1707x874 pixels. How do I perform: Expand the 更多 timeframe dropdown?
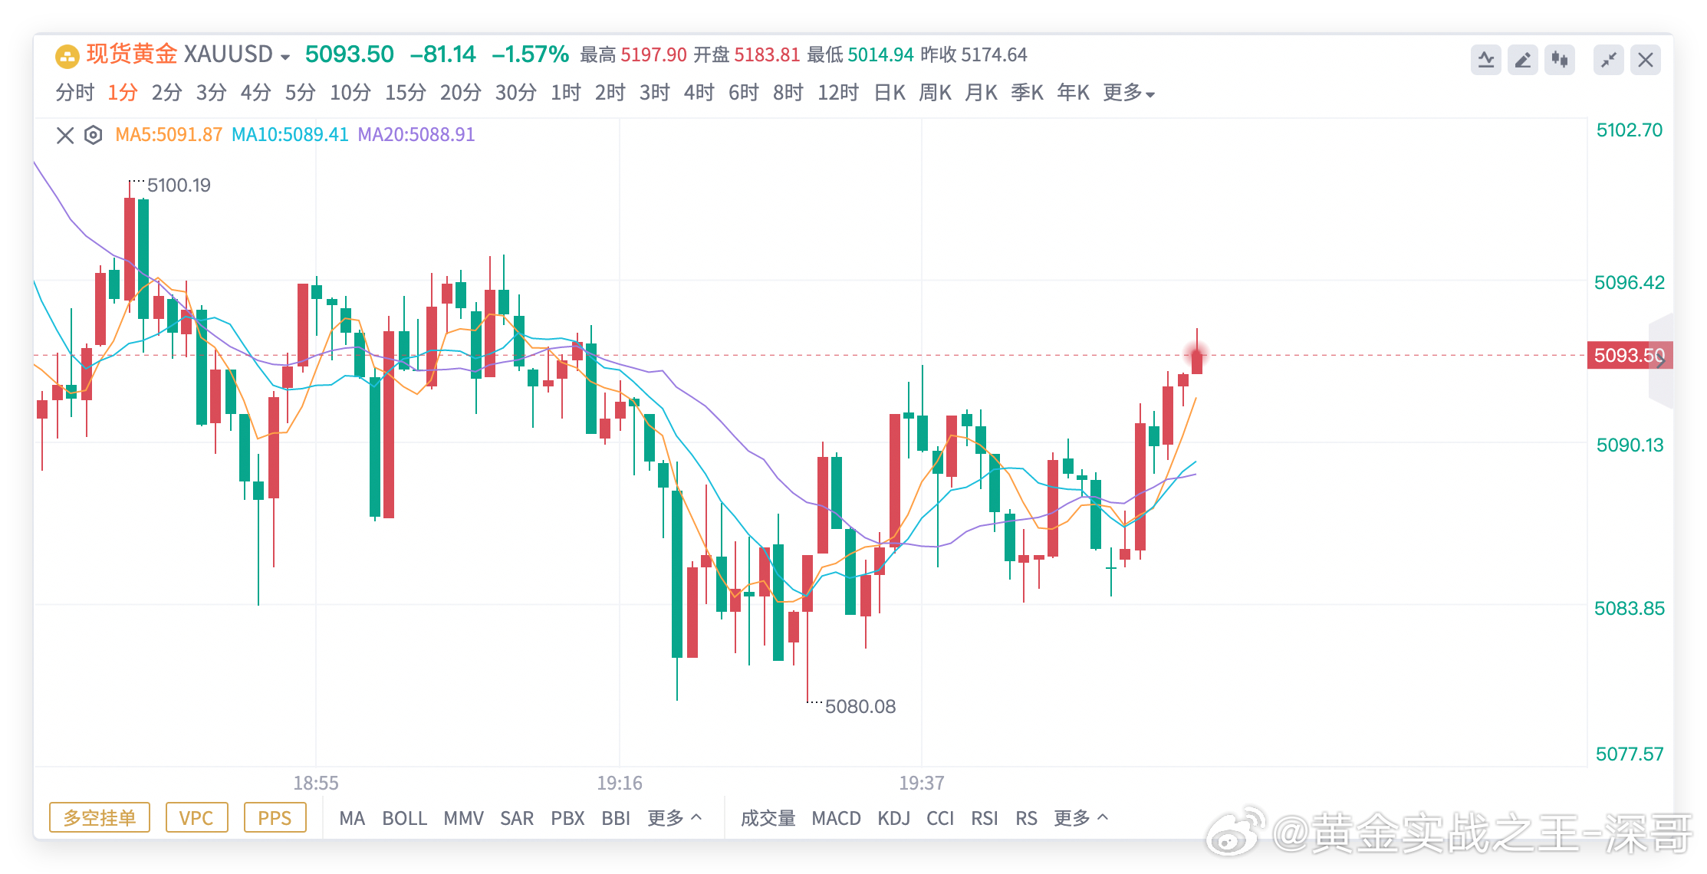[1128, 92]
